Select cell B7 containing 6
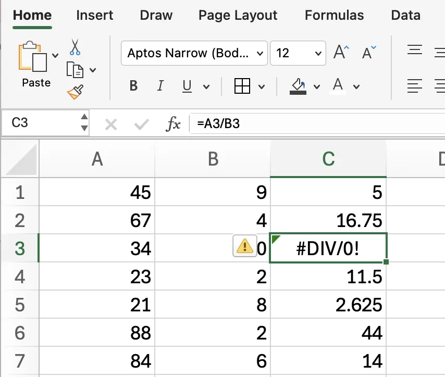 [x=213, y=361]
